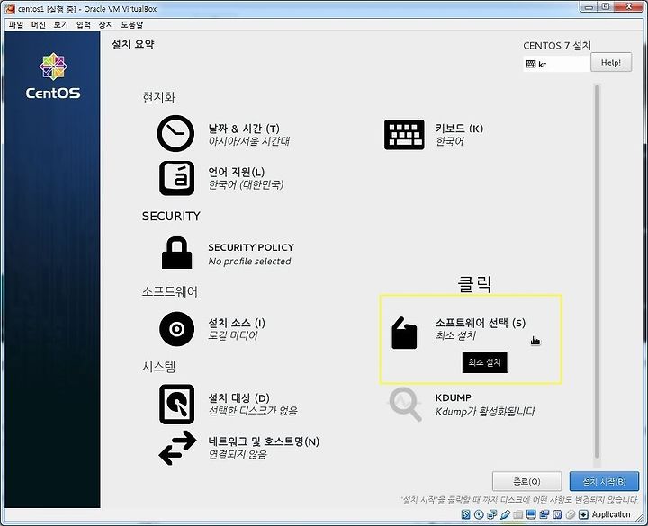Click the VirtualBox shared folders status icon
The image size is (648, 526).
(x=517, y=514)
